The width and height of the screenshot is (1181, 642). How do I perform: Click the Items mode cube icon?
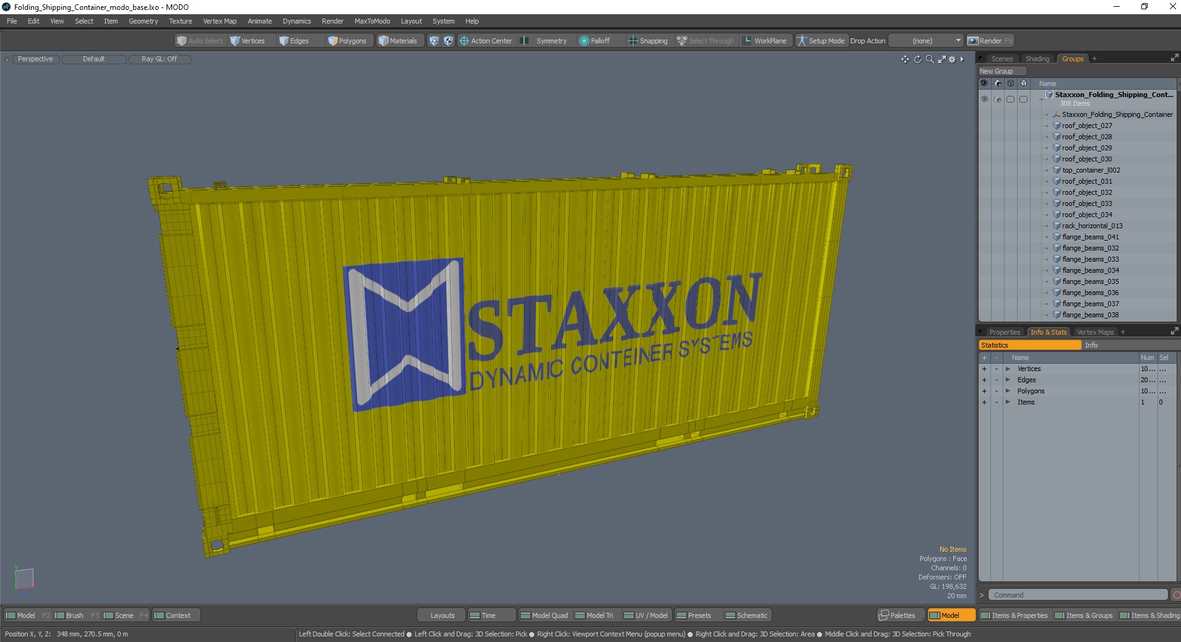(x=434, y=41)
